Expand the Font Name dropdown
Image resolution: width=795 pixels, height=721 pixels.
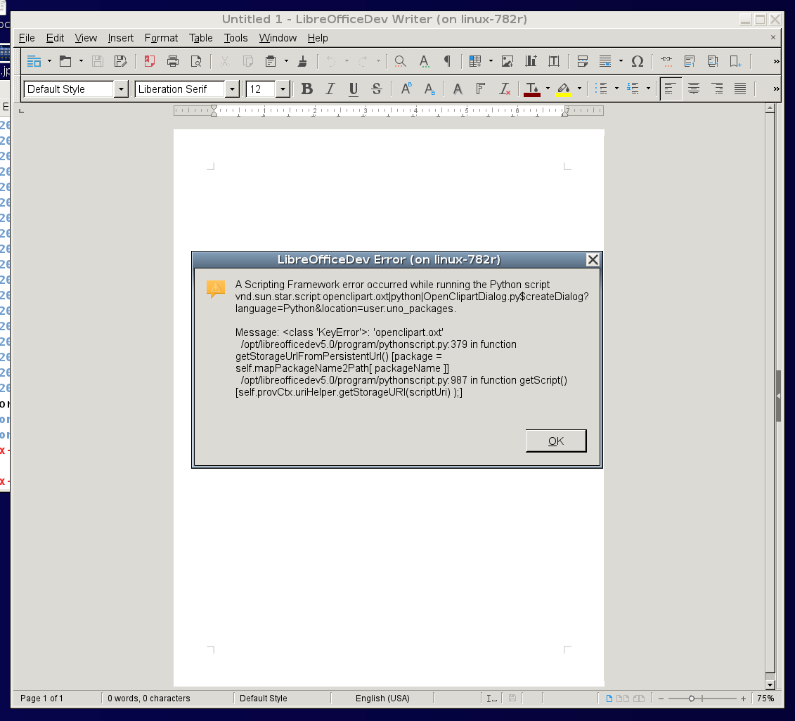(x=232, y=89)
